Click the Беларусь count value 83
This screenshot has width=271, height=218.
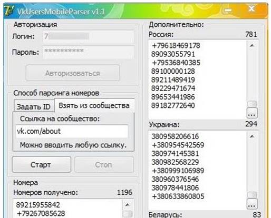(x=257, y=214)
